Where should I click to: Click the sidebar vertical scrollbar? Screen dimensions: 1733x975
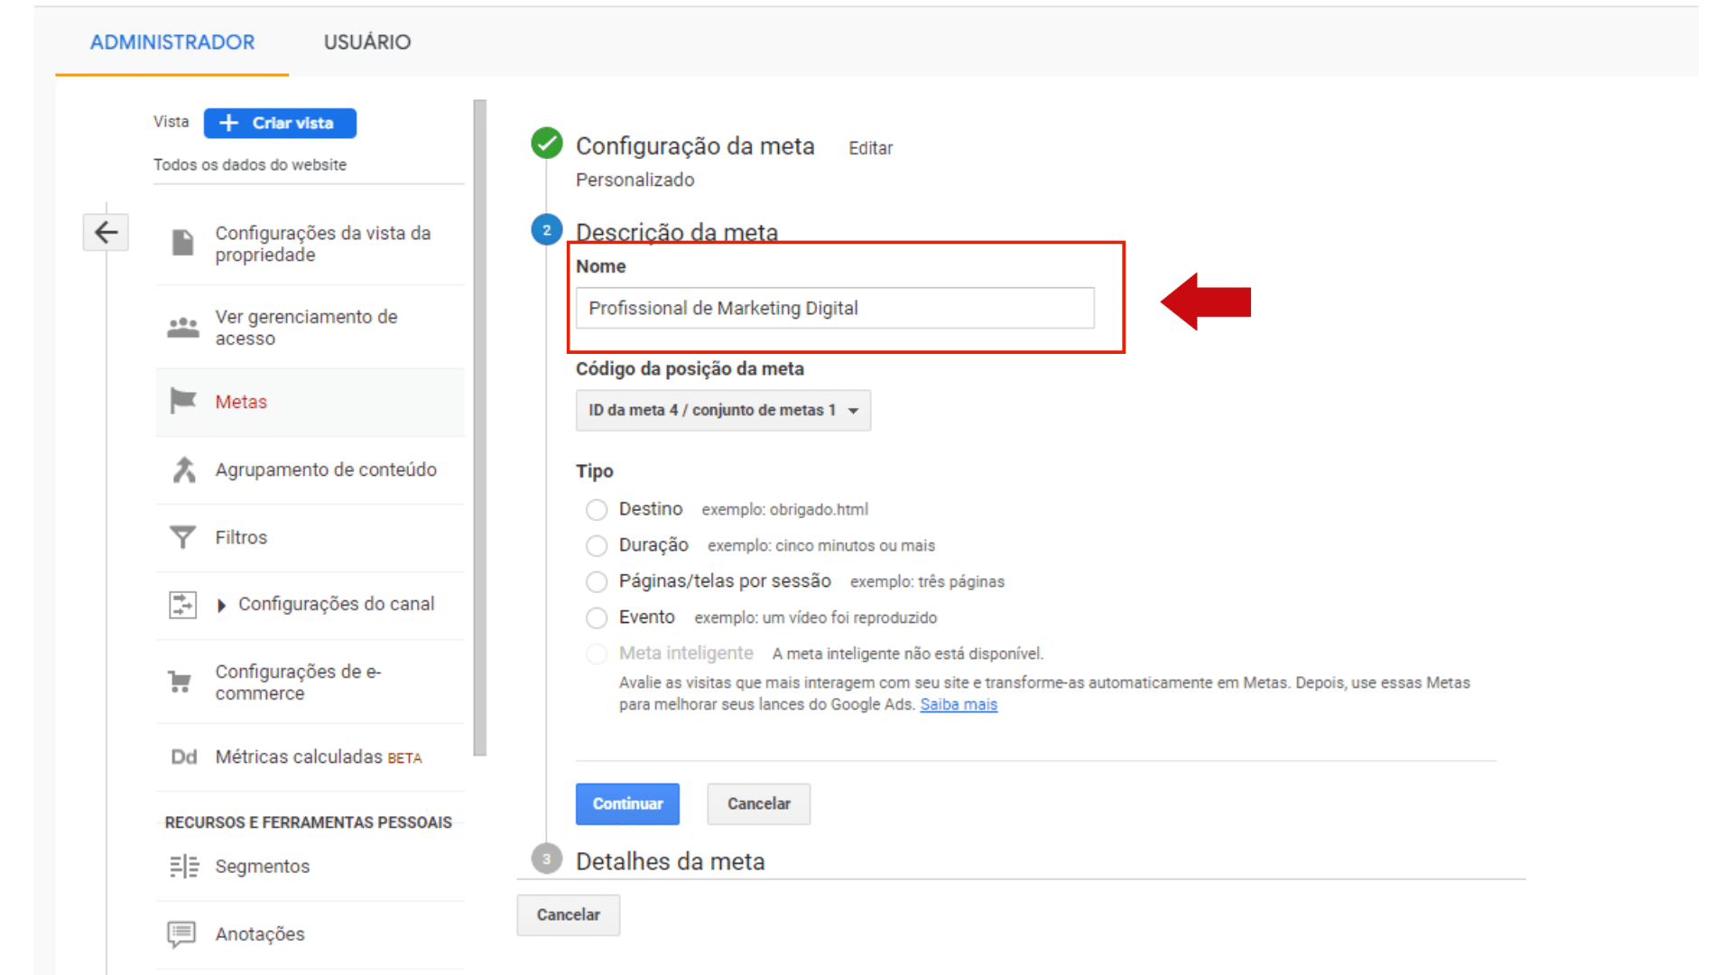pyautogui.click(x=479, y=427)
